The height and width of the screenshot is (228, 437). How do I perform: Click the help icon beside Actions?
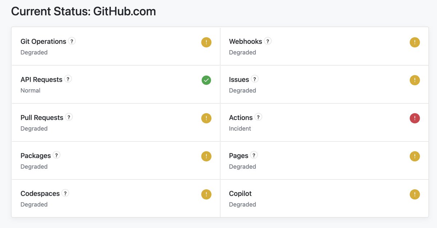258,117
